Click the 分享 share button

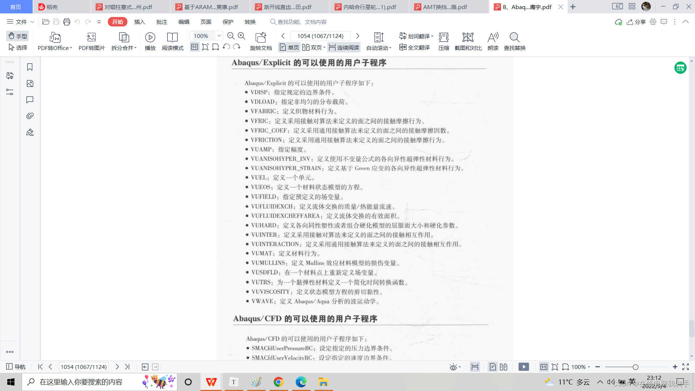(x=636, y=22)
